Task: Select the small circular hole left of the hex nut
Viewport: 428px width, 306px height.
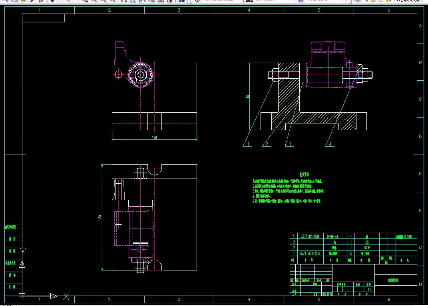Action: [x=118, y=74]
